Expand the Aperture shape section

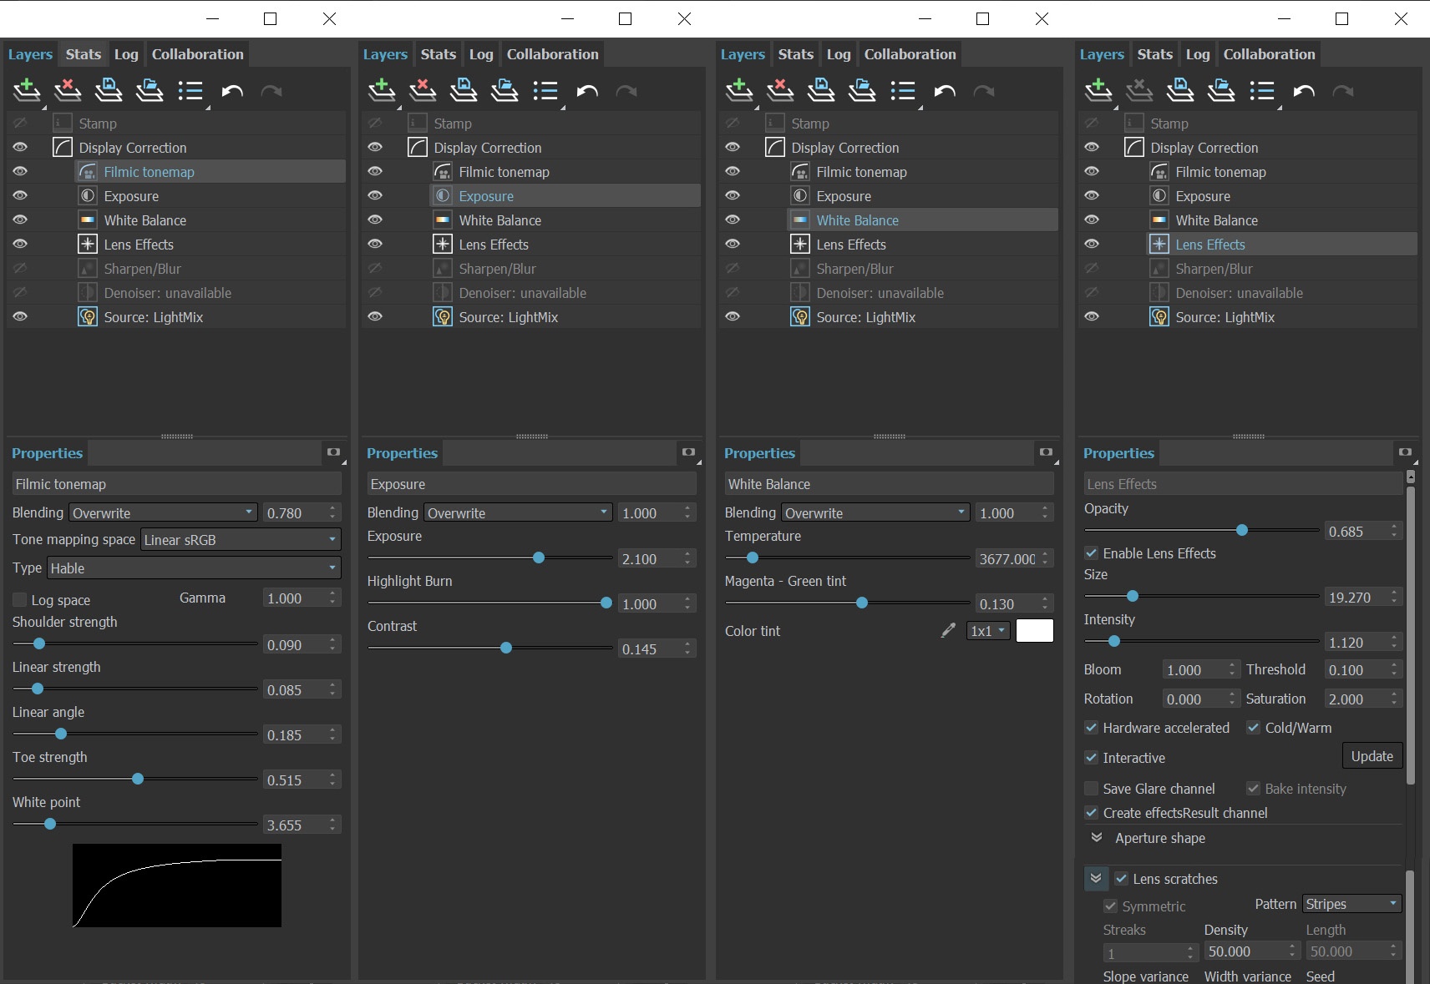tap(1097, 837)
